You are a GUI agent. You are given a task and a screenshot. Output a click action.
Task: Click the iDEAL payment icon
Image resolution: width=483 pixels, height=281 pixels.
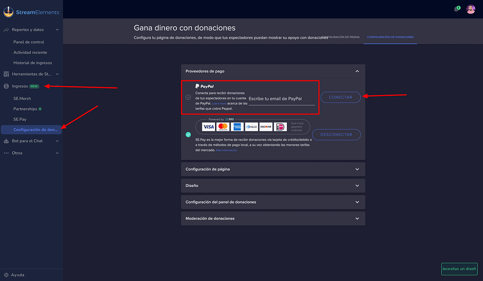tap(280, 127)
